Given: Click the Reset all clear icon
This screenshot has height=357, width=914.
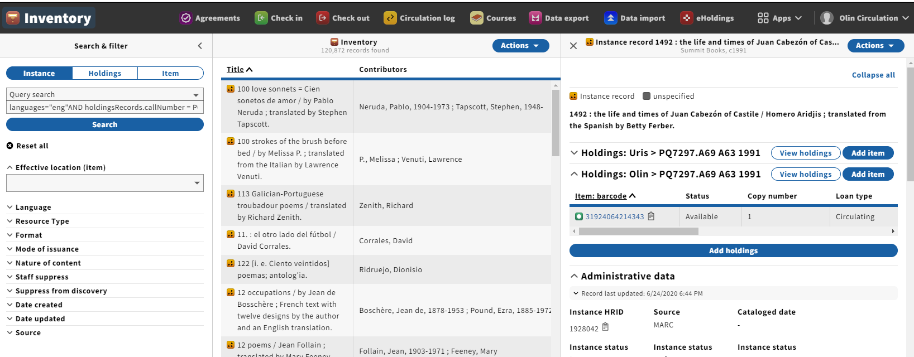Looking at the screenshot, I should [x=9, y=146].
